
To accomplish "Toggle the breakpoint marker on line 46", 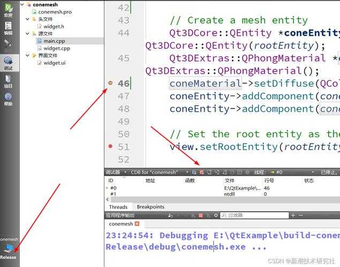I will pyautogui.click(x=110, y=83).
